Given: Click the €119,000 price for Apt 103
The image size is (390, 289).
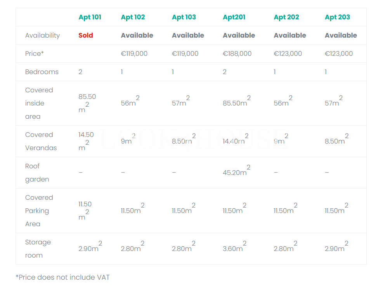Looking at the screenshot, I should click(185, 54).
